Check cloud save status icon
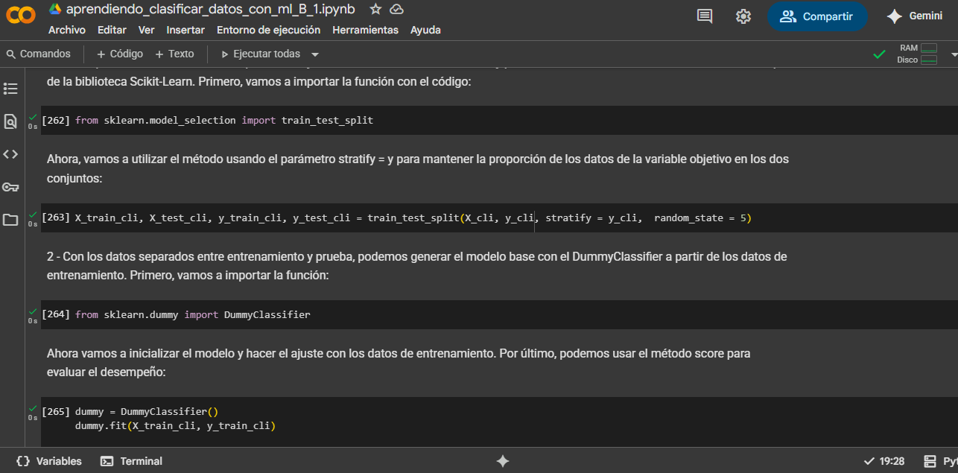 pyautogui.click(x=396, y=9)
